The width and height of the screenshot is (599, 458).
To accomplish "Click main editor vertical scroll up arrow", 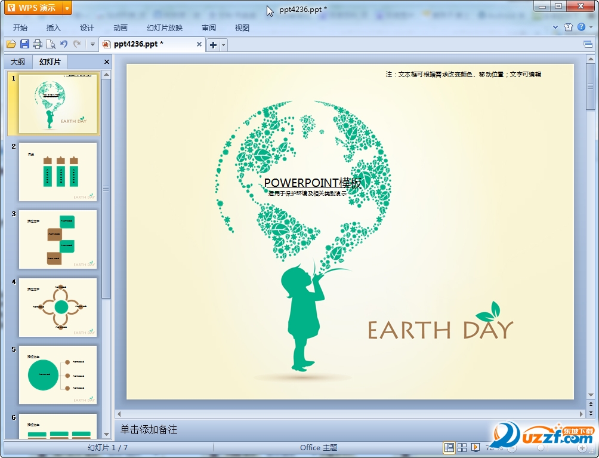I will click(x=591, y=59).
